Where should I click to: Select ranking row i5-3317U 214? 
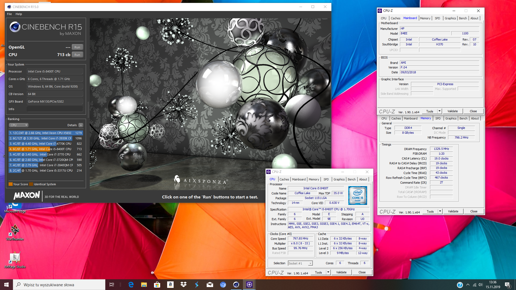[x=46, y=171]
